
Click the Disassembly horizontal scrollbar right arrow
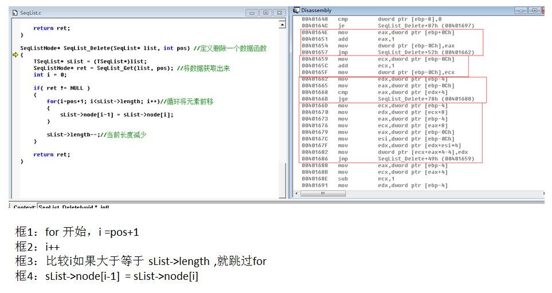543,193
